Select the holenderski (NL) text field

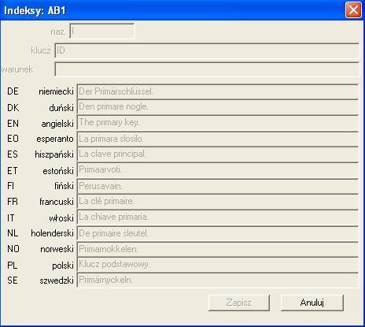click(218, 233)
